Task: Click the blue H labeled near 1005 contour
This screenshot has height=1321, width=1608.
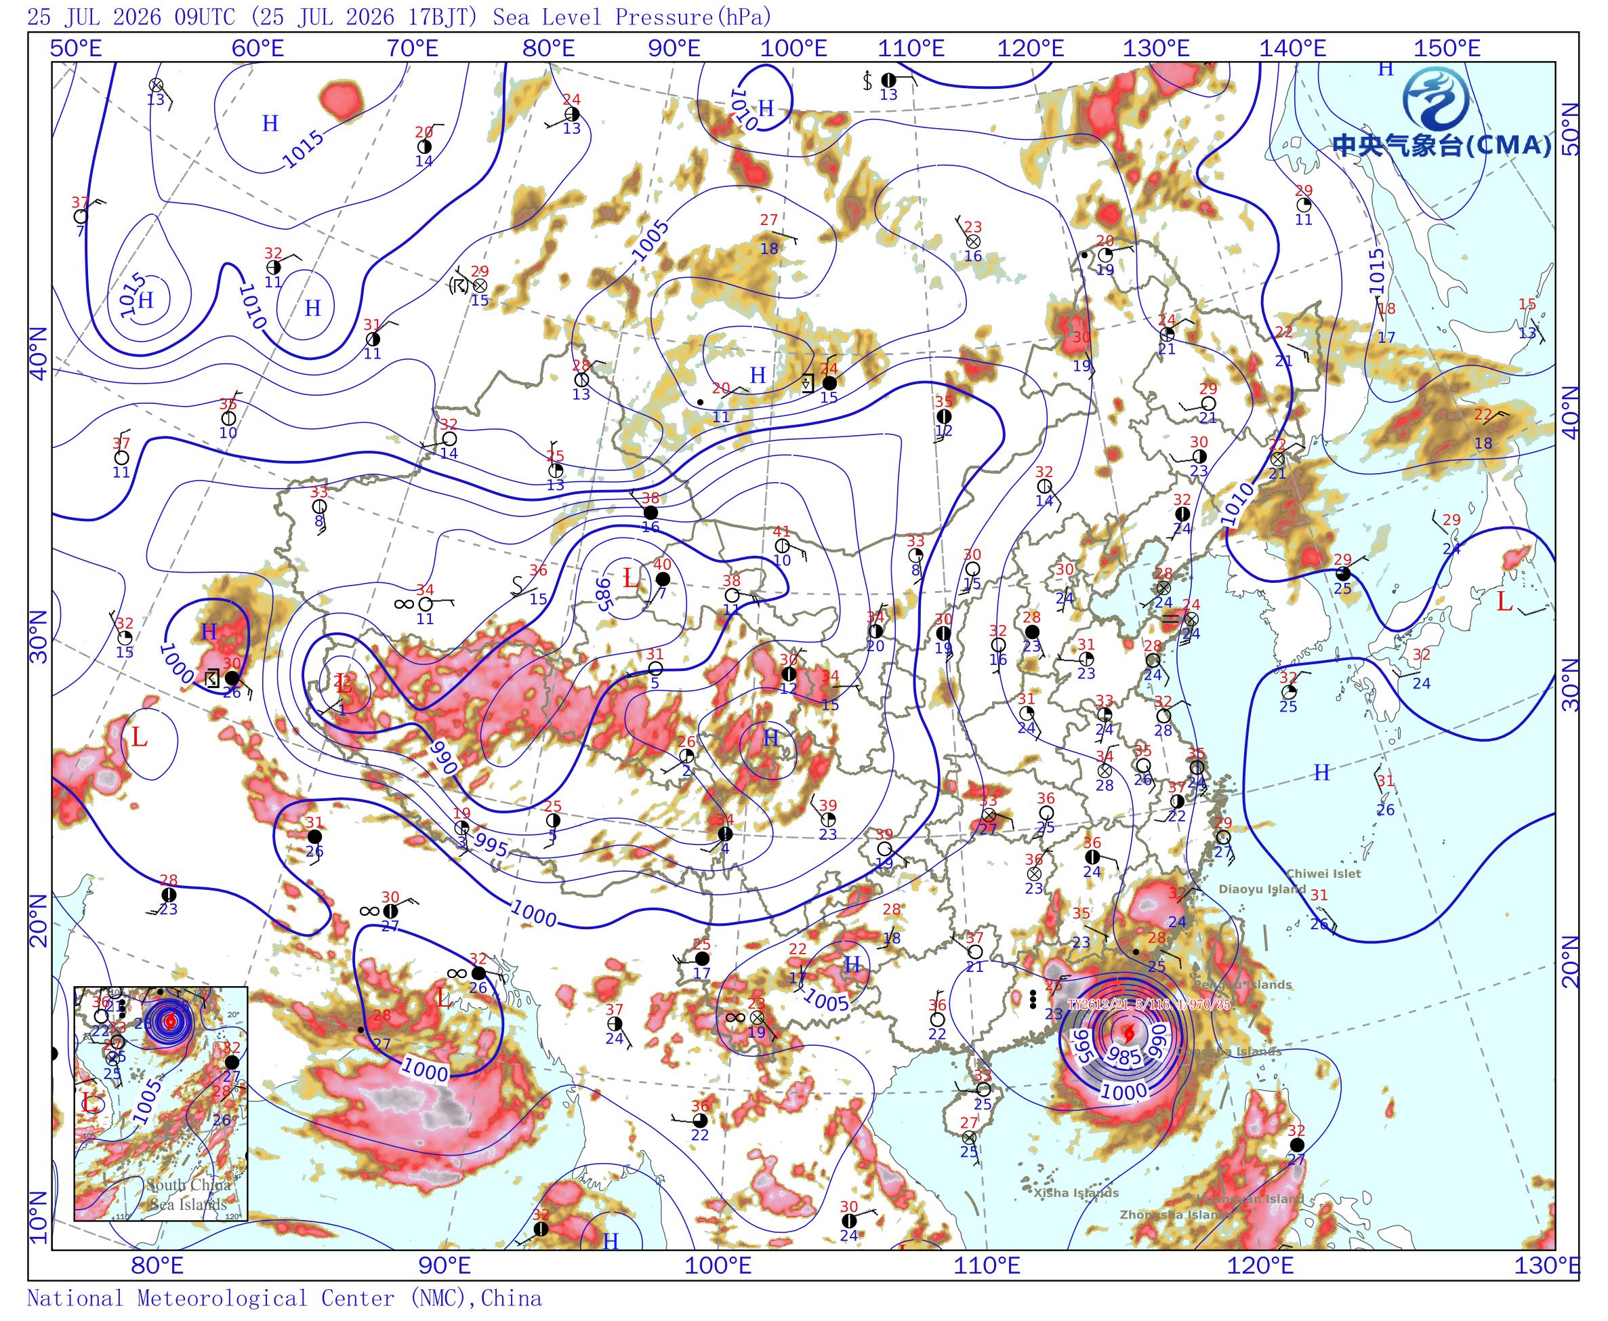Action: [x=852, y=965]
